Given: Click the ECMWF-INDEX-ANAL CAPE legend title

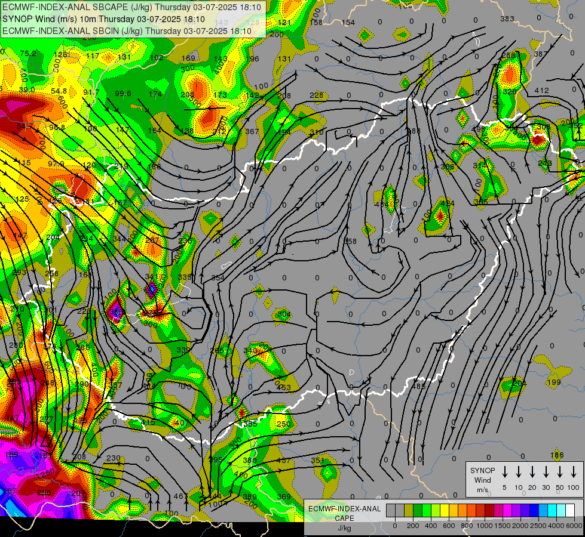Looking at the screenshot, I should [x=344, y=514].
